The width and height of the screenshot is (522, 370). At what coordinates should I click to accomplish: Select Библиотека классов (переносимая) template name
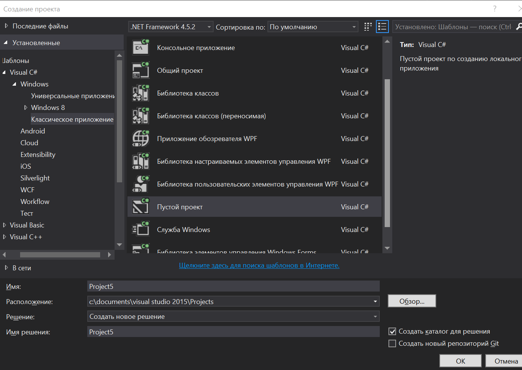click(x=211, y=116)
